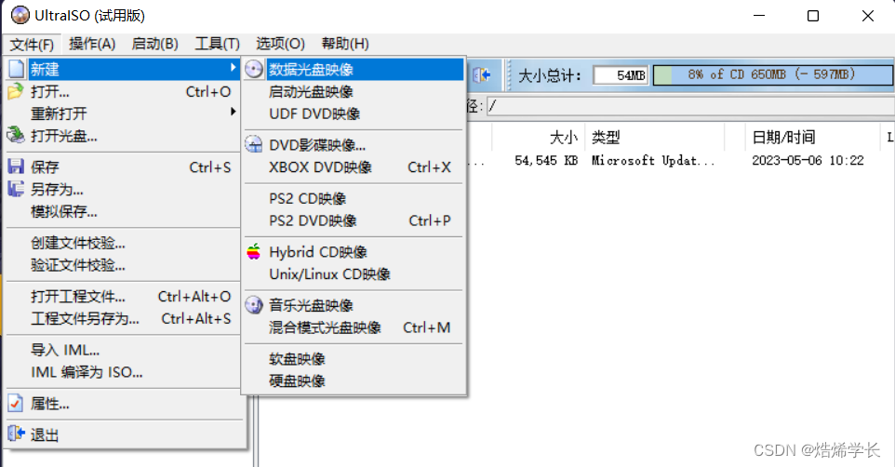Click the UltraISO app icon in title bar
895x467 pixels.
[x=20, y=16]
